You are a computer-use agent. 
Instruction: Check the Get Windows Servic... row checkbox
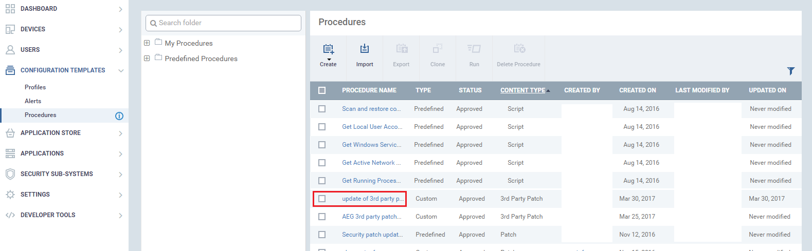[322, 145]
